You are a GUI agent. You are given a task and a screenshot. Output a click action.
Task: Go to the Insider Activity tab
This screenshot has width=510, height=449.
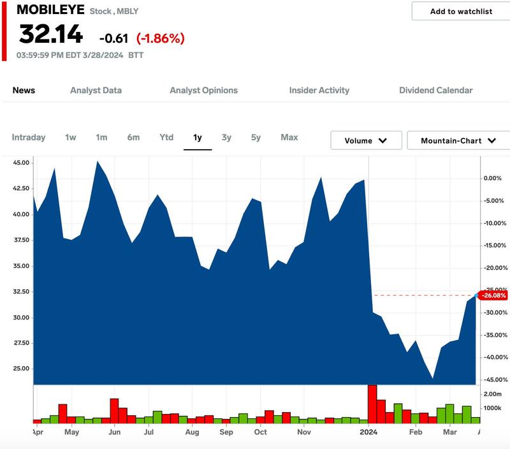click(319, 90)
